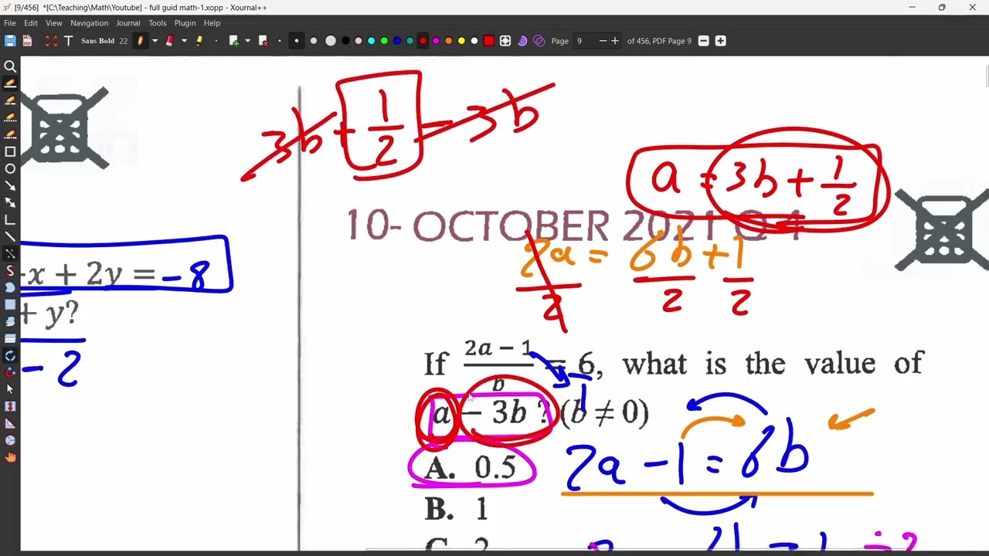Click the search magnifier in sidebar
Image resolution: width=989 pixels, height=556 pixels.
[10, 66]
